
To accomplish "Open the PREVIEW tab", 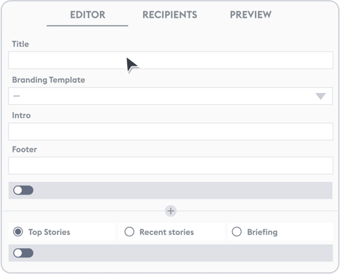I will tap(251, 15).
